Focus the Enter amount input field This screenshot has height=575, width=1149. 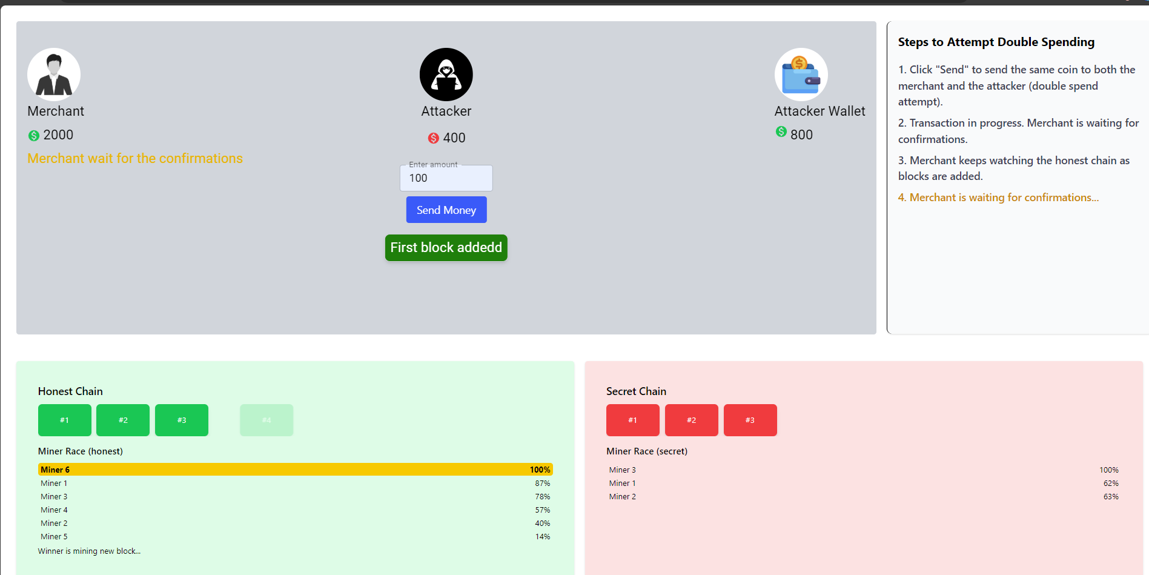446,178
